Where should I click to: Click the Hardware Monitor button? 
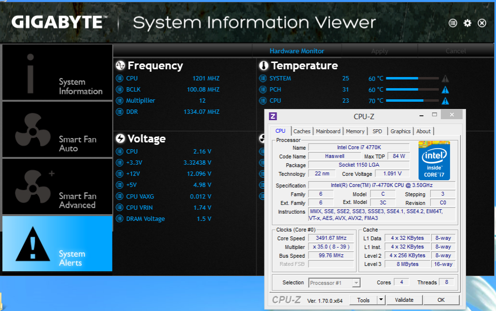click(x=297, y=51)
